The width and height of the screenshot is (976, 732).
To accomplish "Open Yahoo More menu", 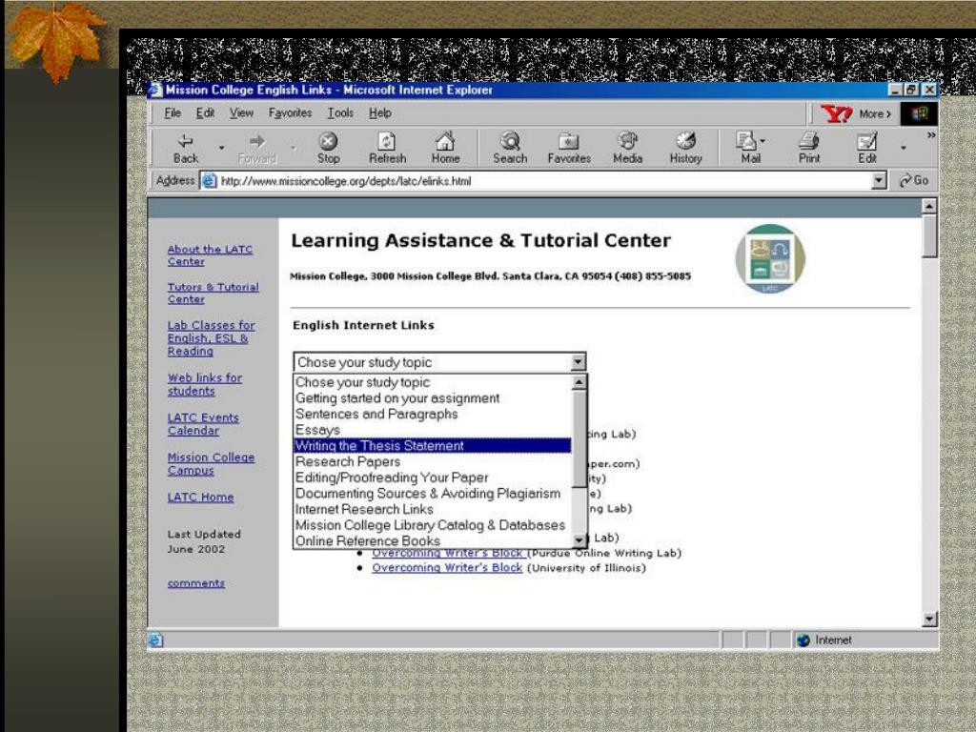I will (875, 114).
